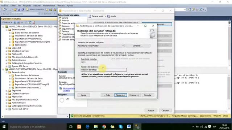Click the MIGUELD\PPALSENASGBD server icon

tap(7, 26)
